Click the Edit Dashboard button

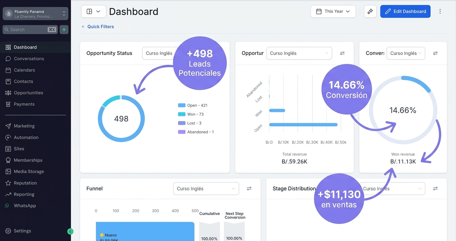(405, 12)
